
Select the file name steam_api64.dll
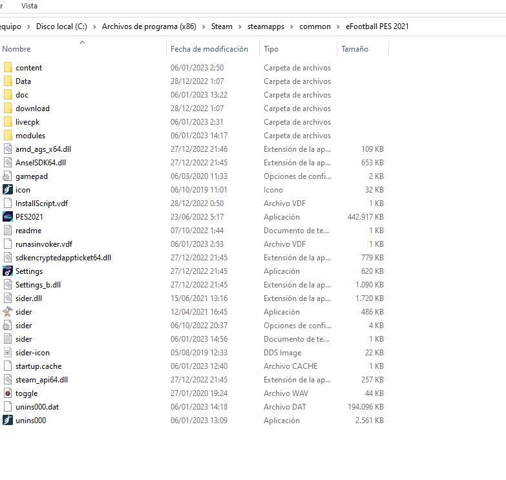[41, 380]
